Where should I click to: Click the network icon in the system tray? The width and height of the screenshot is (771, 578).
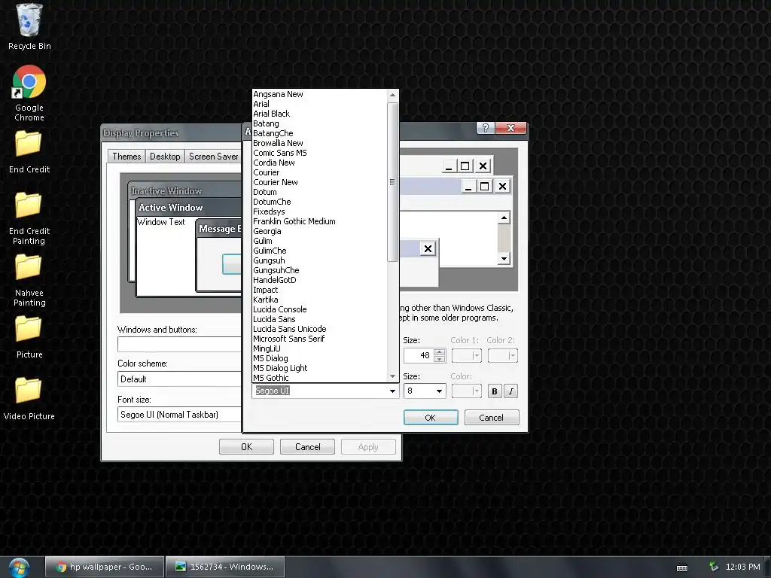(x=714, y=567)
